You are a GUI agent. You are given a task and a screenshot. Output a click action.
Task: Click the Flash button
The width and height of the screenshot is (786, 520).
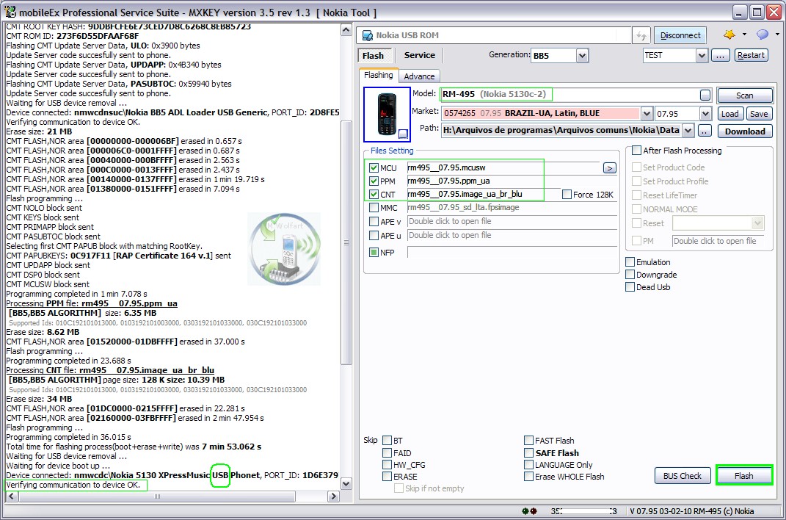[x=744, y=476]
